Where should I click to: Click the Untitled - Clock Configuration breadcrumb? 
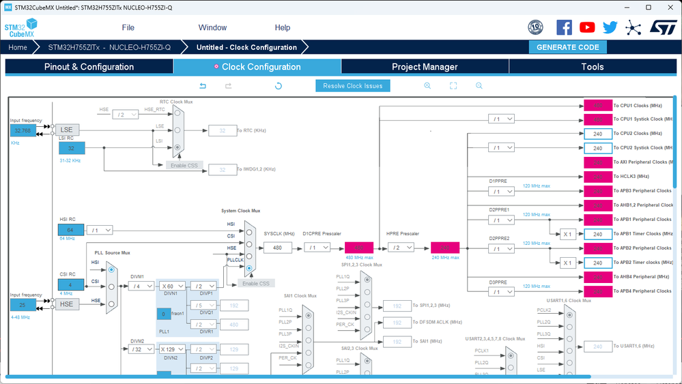coord(246,47)
